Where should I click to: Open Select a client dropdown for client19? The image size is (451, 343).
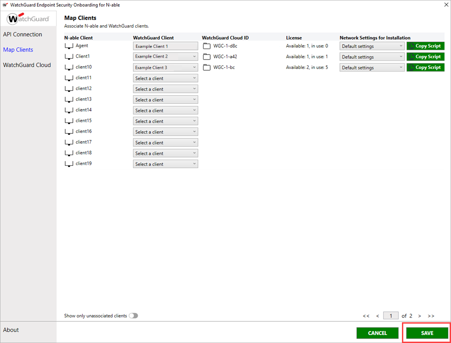[x=165, y=164]
